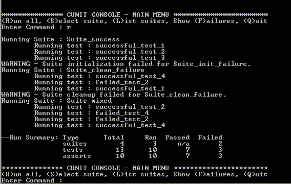The image size is (291, 184).
Task: Click the asserts row label in summary
Action: (x=77, y=156)
